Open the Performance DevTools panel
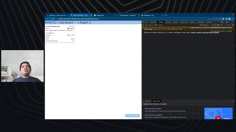Image resolution: width=236 pixels, height=132 pixels. click(184, 22)
